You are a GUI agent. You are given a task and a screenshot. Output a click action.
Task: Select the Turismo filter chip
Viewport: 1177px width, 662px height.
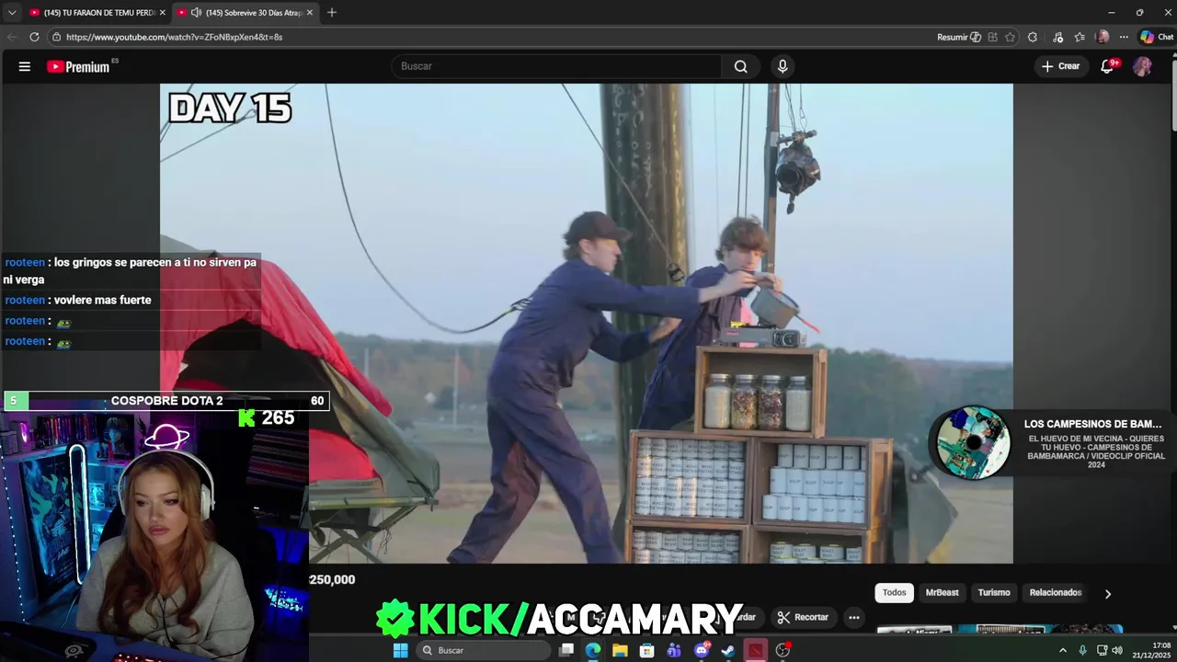(x=994, y=593)
